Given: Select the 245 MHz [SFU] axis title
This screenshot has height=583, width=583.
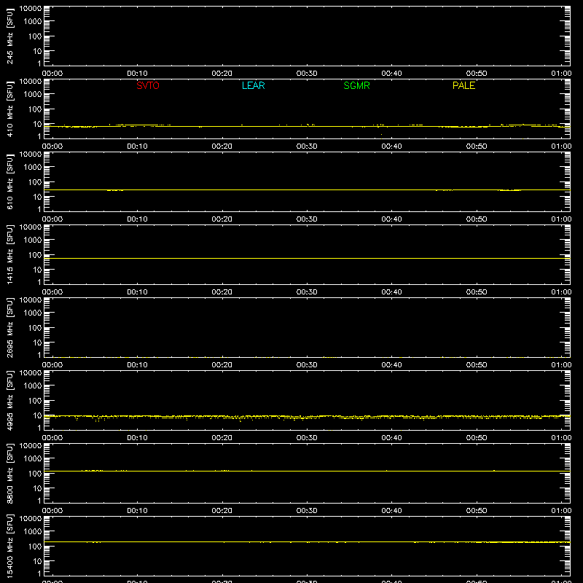Looking at the screenshot, I should [x=9, y=36].
